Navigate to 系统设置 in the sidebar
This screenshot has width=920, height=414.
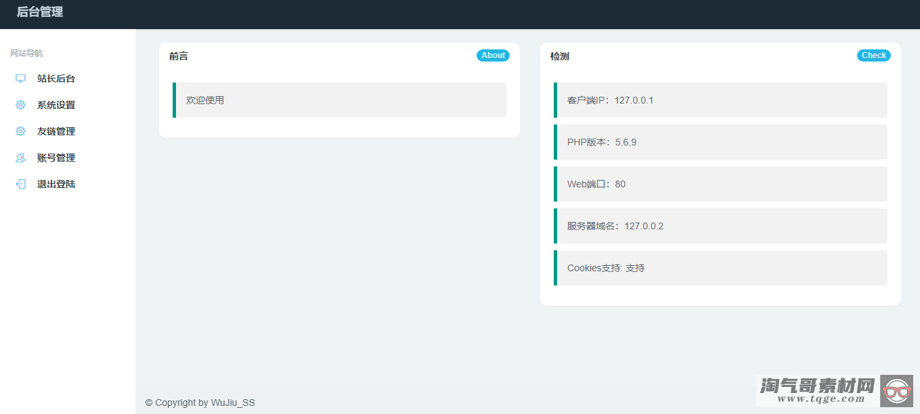[x=56, y=105]
